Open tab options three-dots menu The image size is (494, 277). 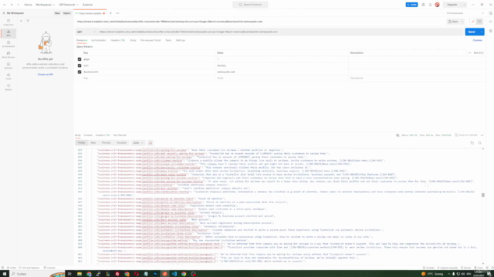click(117, 13)
